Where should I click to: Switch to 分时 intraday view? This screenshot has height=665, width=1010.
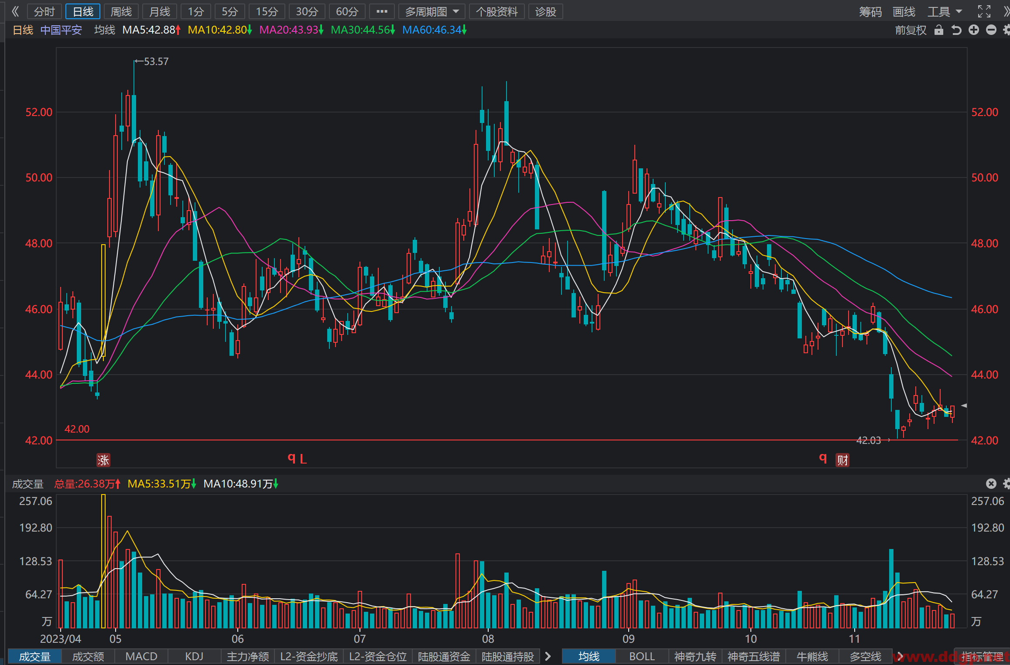click(44, 11)
